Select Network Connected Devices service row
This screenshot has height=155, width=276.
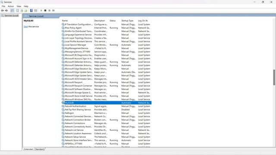pyautogui.click(x=107, y=116)
